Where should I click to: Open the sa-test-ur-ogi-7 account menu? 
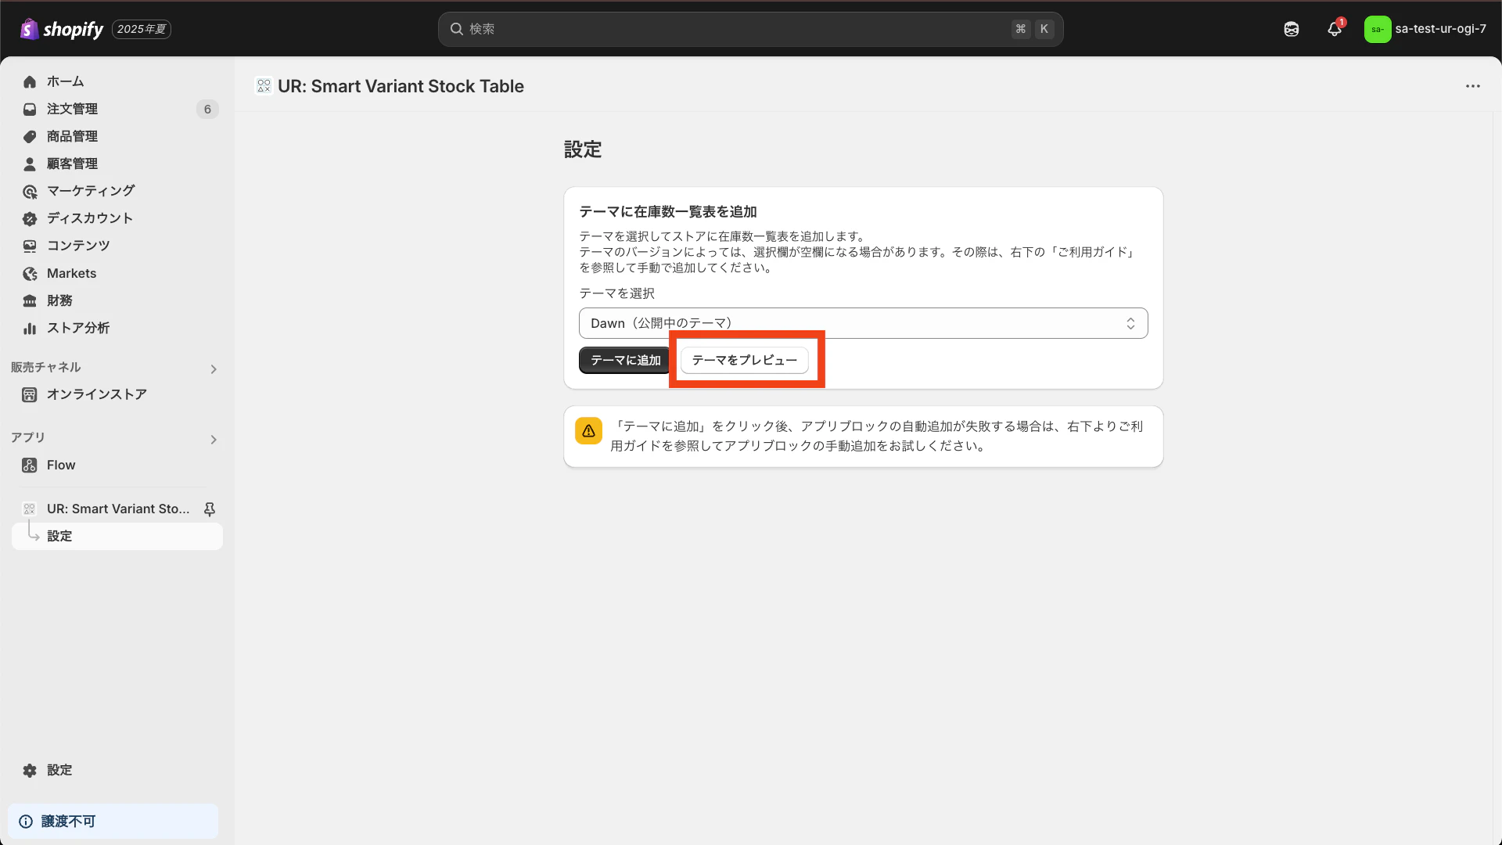point(1425,29)
